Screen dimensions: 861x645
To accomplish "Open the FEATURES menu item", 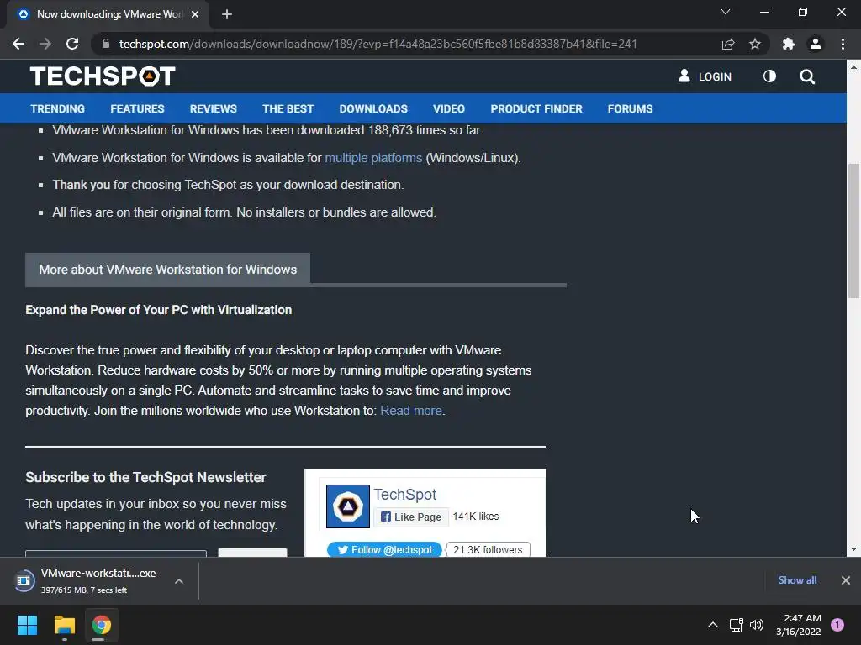I will [137, 108].
